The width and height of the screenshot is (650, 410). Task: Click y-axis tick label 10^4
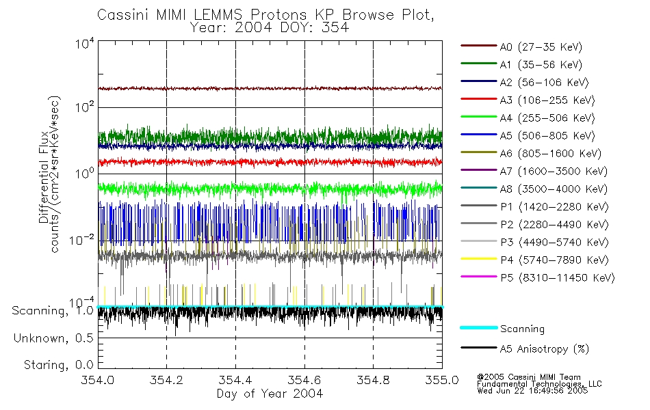coord(85,44)
